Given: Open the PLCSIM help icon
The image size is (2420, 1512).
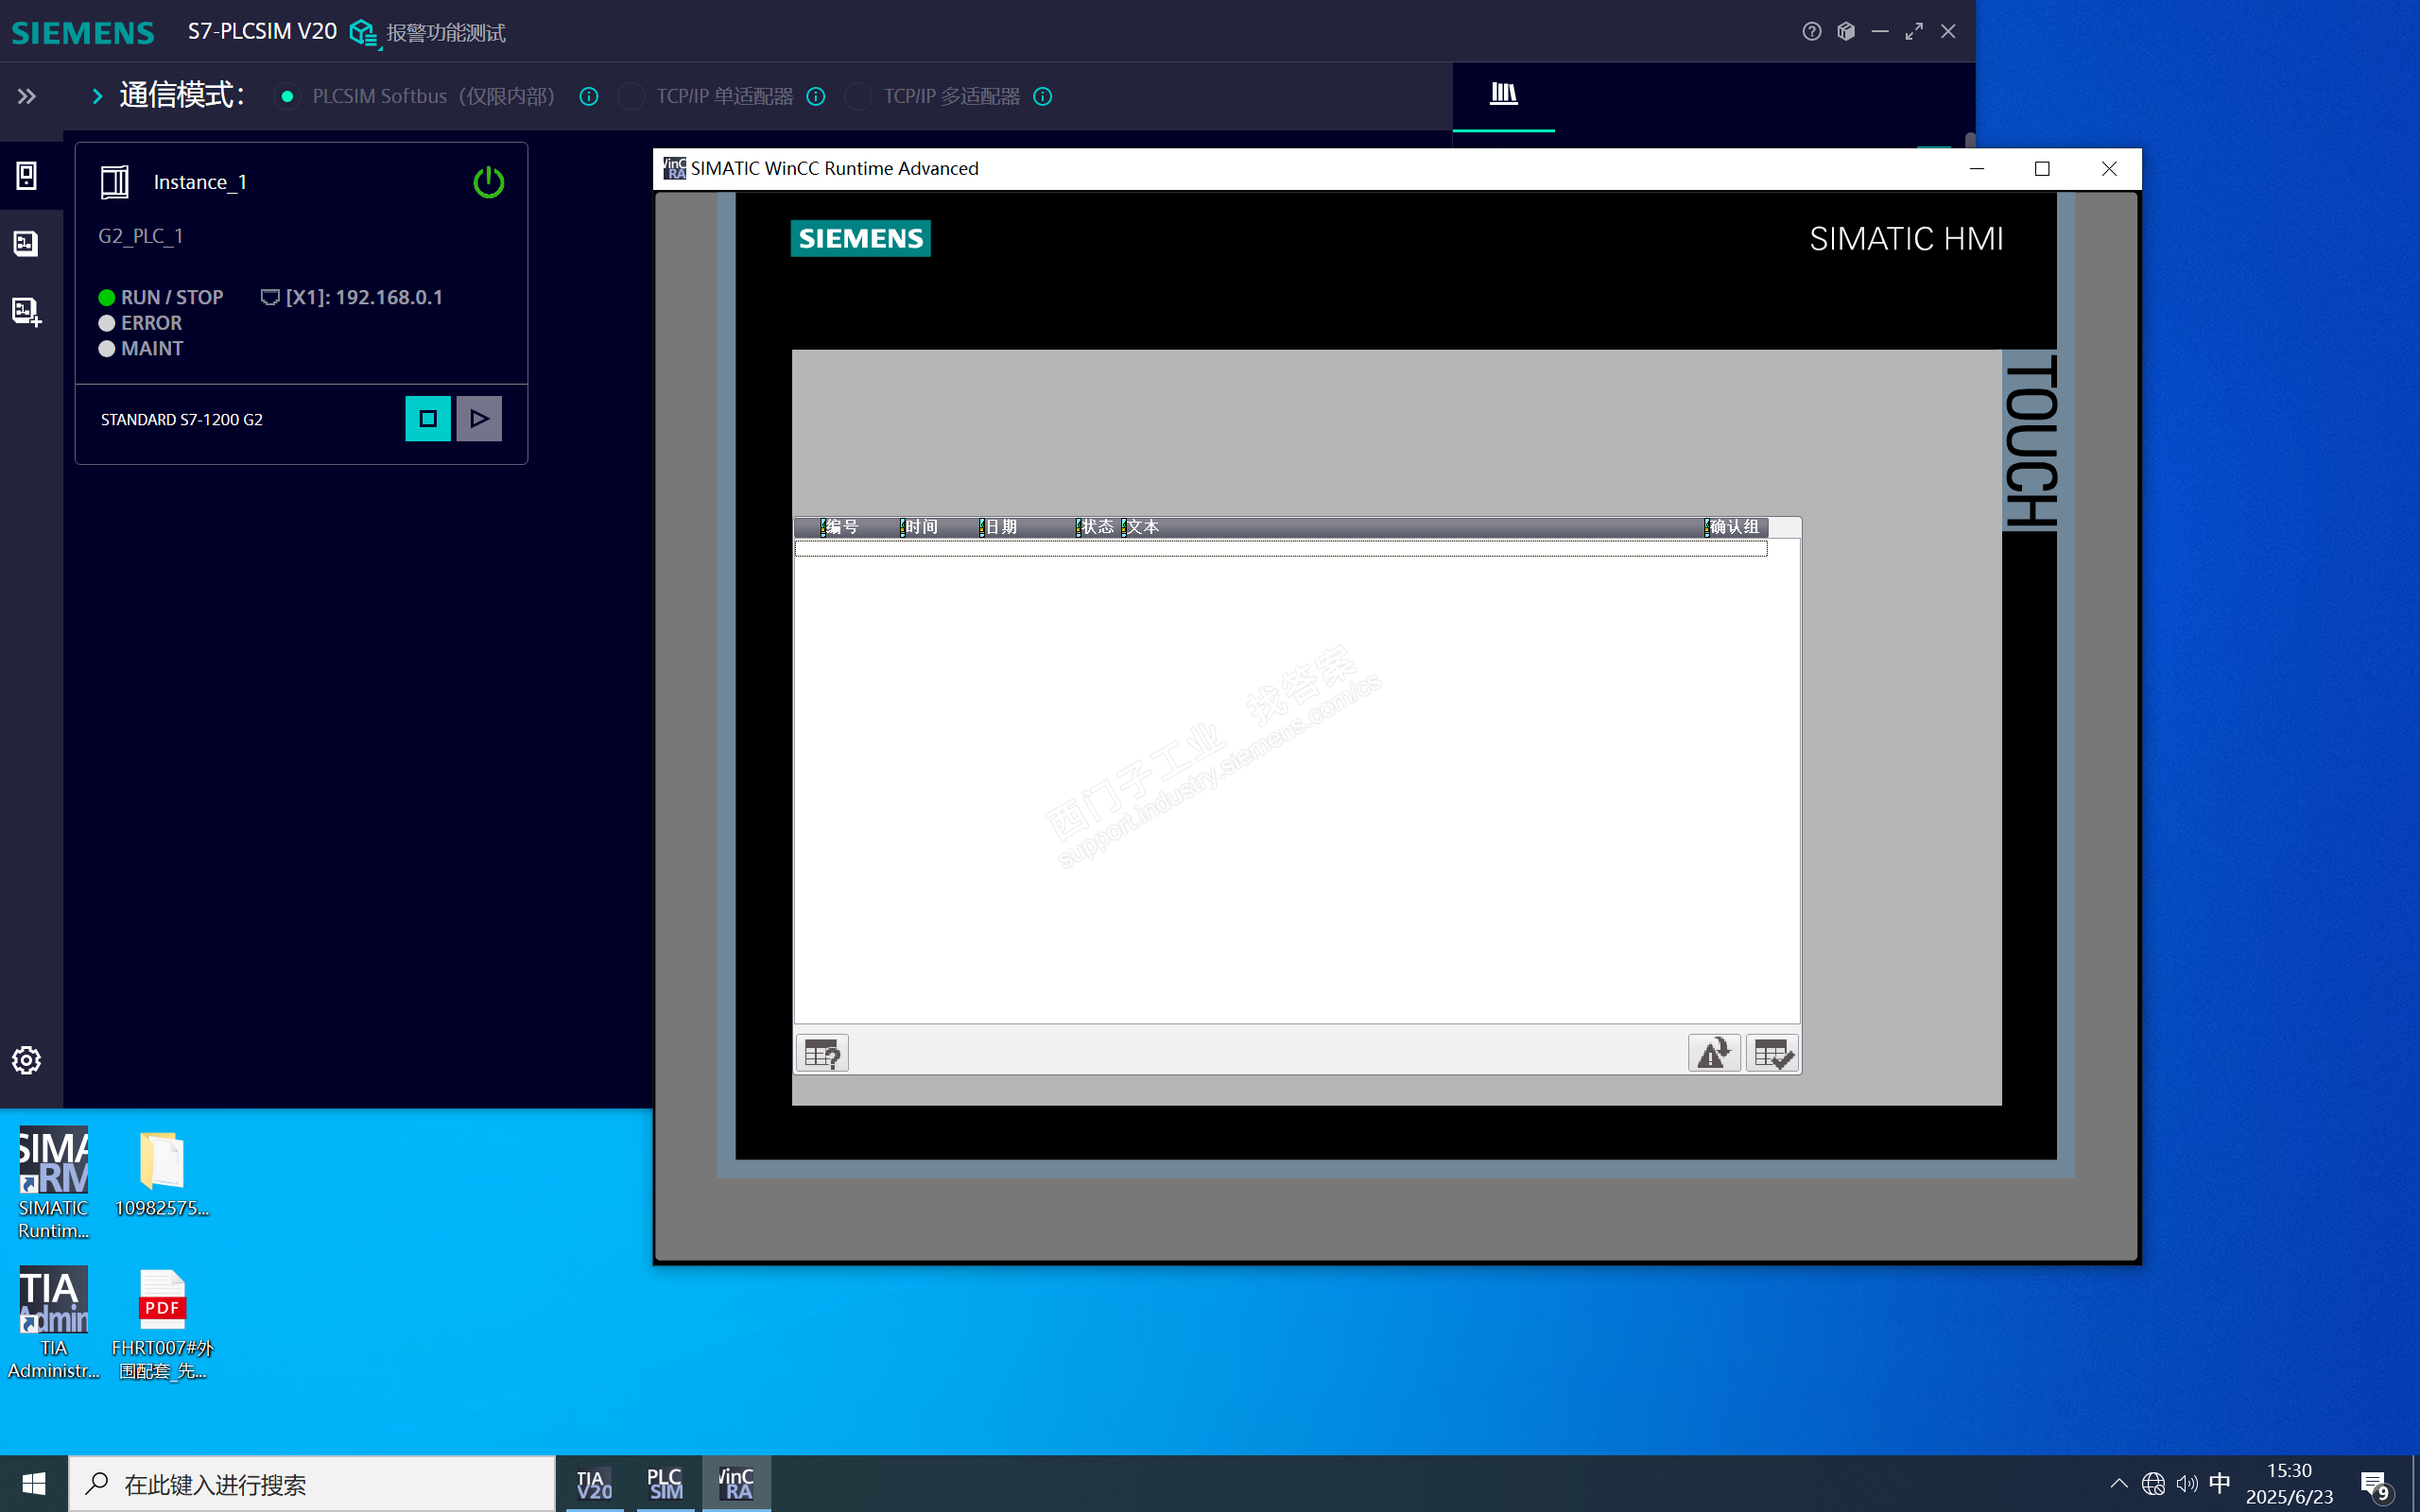Looking at the screenshot, I should point(1811,31).
